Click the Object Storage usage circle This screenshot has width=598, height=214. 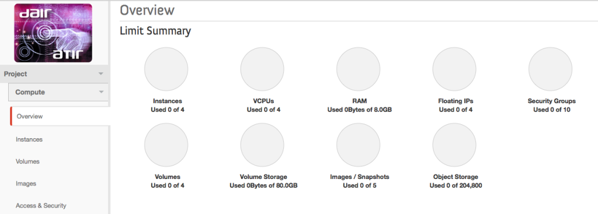click(454, 145)
